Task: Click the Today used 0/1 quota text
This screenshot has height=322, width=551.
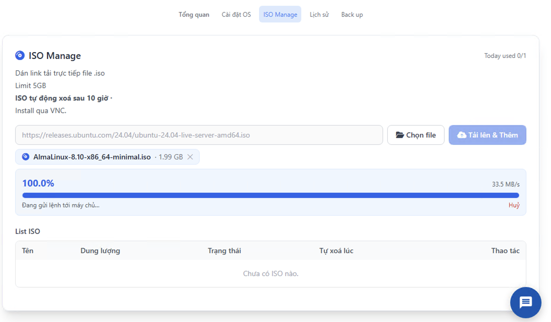Action: [x=505, y=56]
